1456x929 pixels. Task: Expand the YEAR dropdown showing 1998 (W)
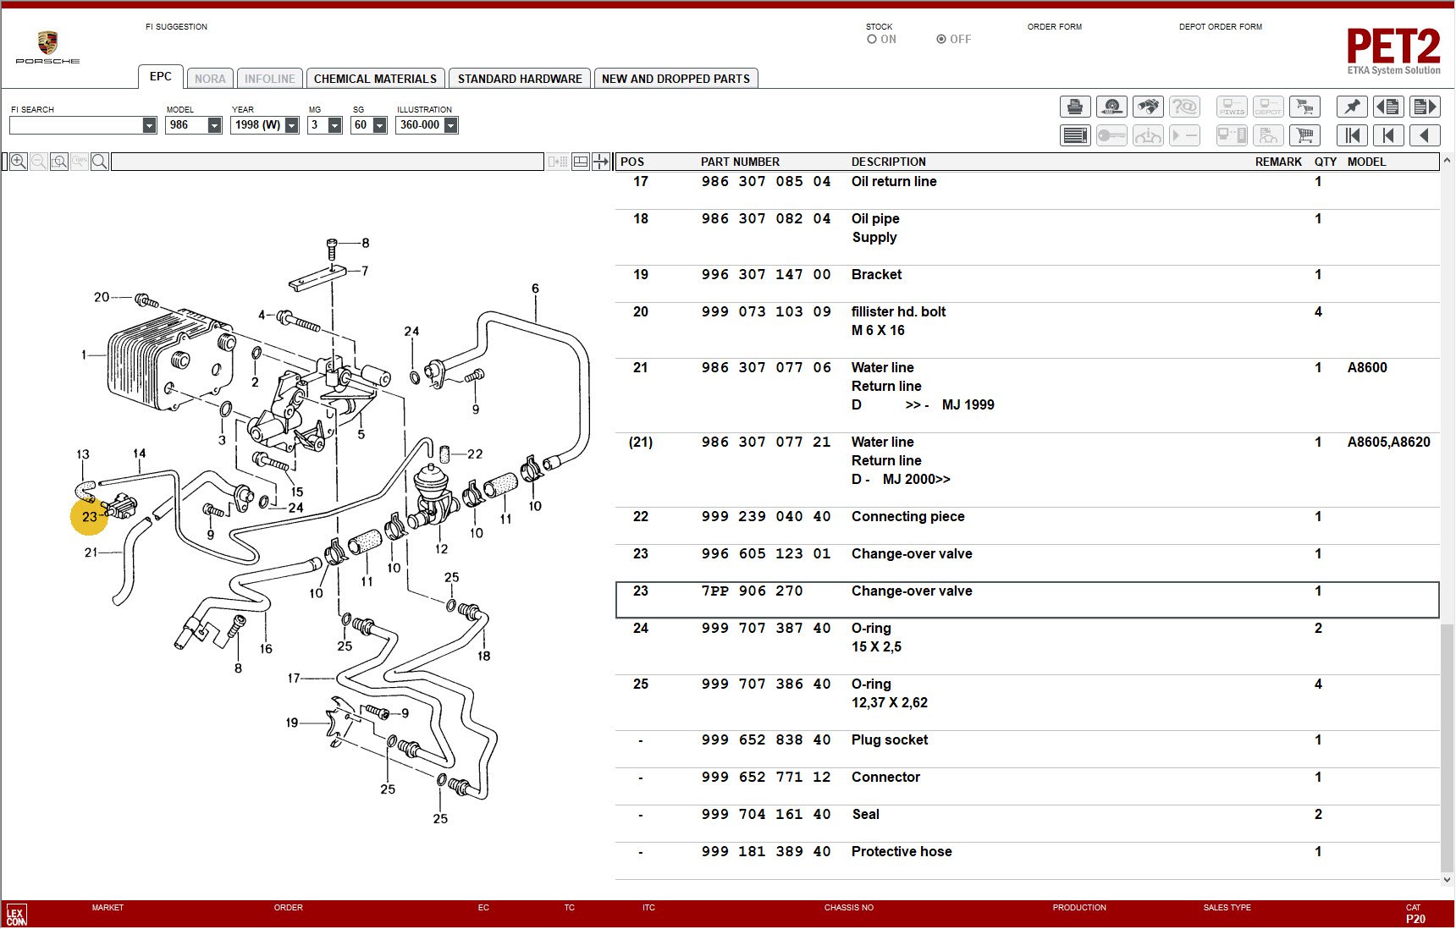click(291, 125)
